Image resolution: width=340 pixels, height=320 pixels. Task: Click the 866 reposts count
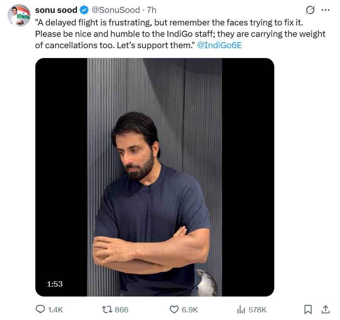121,310
